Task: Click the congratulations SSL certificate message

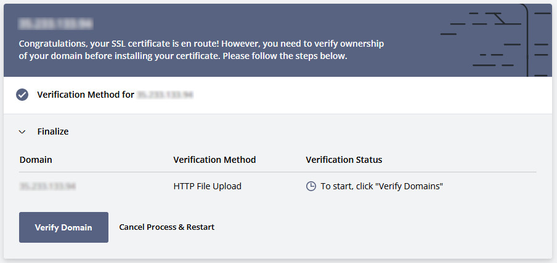Action: tap(201, 50)
